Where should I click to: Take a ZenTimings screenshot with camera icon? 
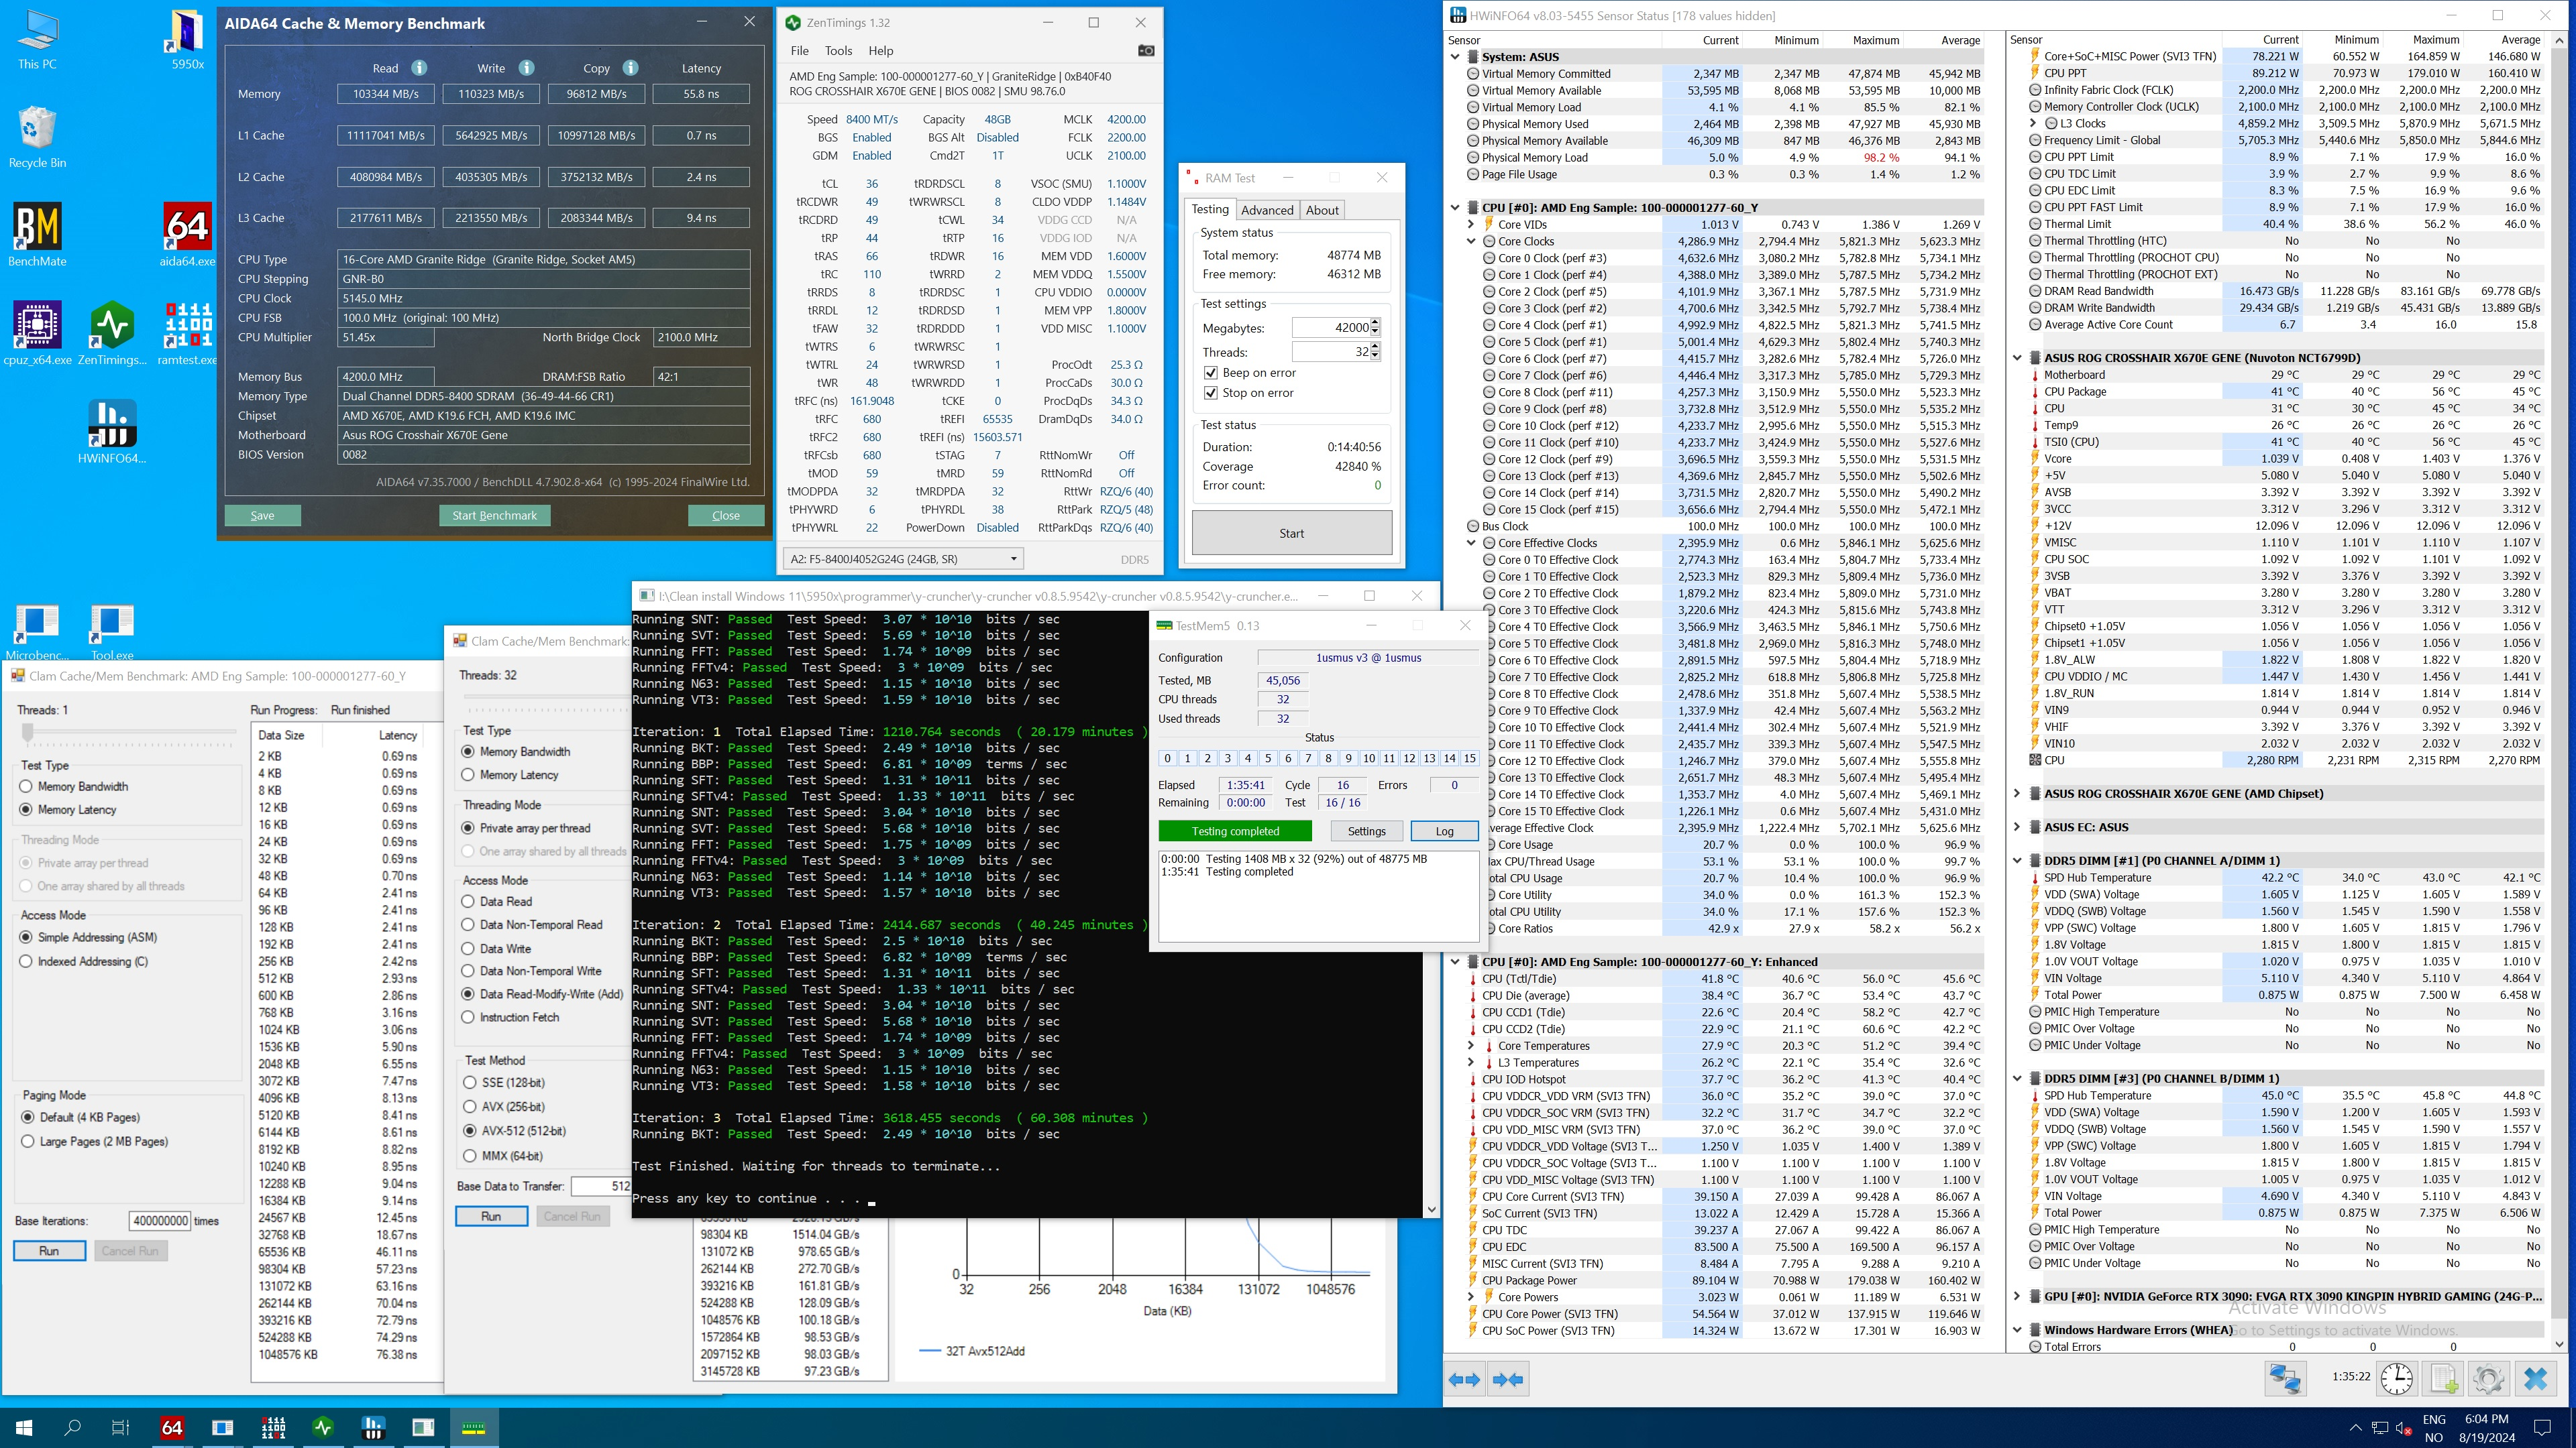(1146, 50)
